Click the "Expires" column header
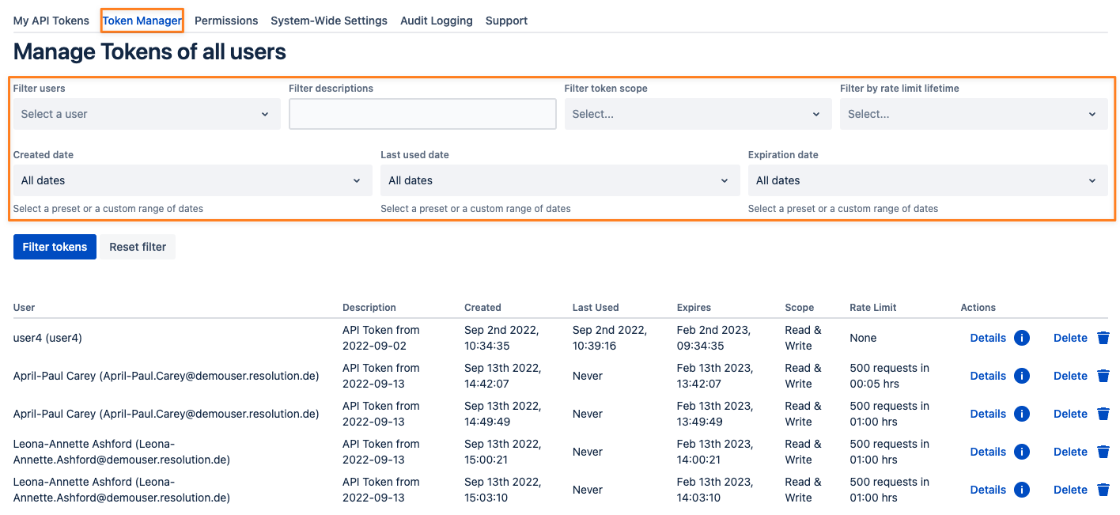Screen dimensions: 1120x515 (x=694, y=307)
